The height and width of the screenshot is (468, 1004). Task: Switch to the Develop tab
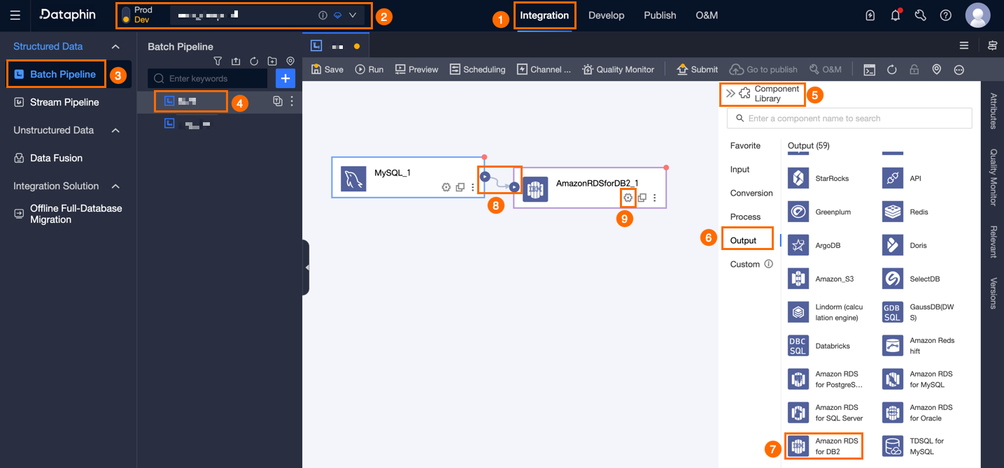tap(606, 15)
